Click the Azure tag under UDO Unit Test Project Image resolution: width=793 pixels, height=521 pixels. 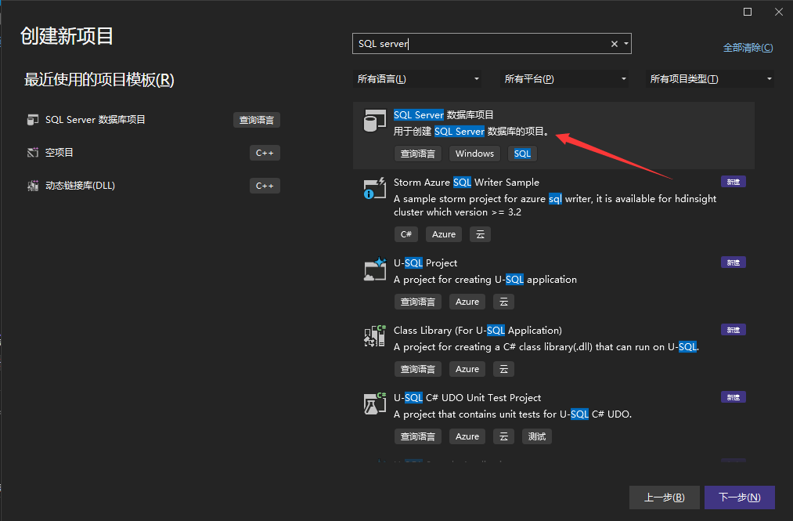[x=467, y=436]
